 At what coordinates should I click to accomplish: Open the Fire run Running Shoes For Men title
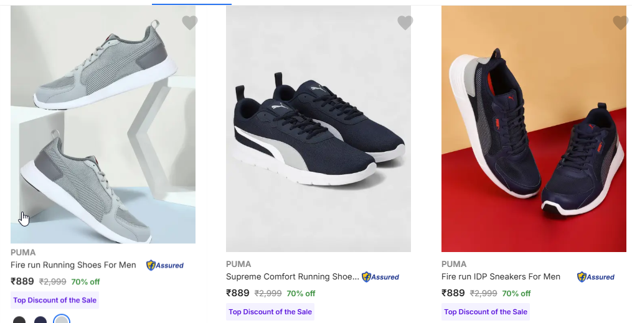tap(73, 265)
